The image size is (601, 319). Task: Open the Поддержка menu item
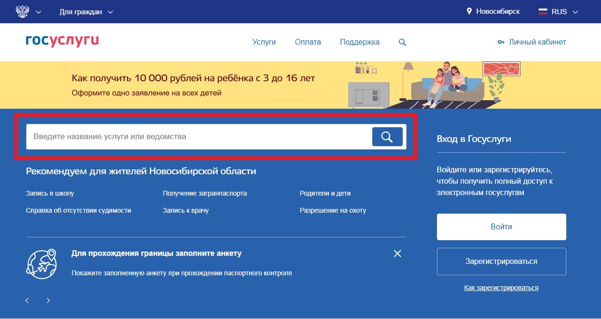[359, 42]
